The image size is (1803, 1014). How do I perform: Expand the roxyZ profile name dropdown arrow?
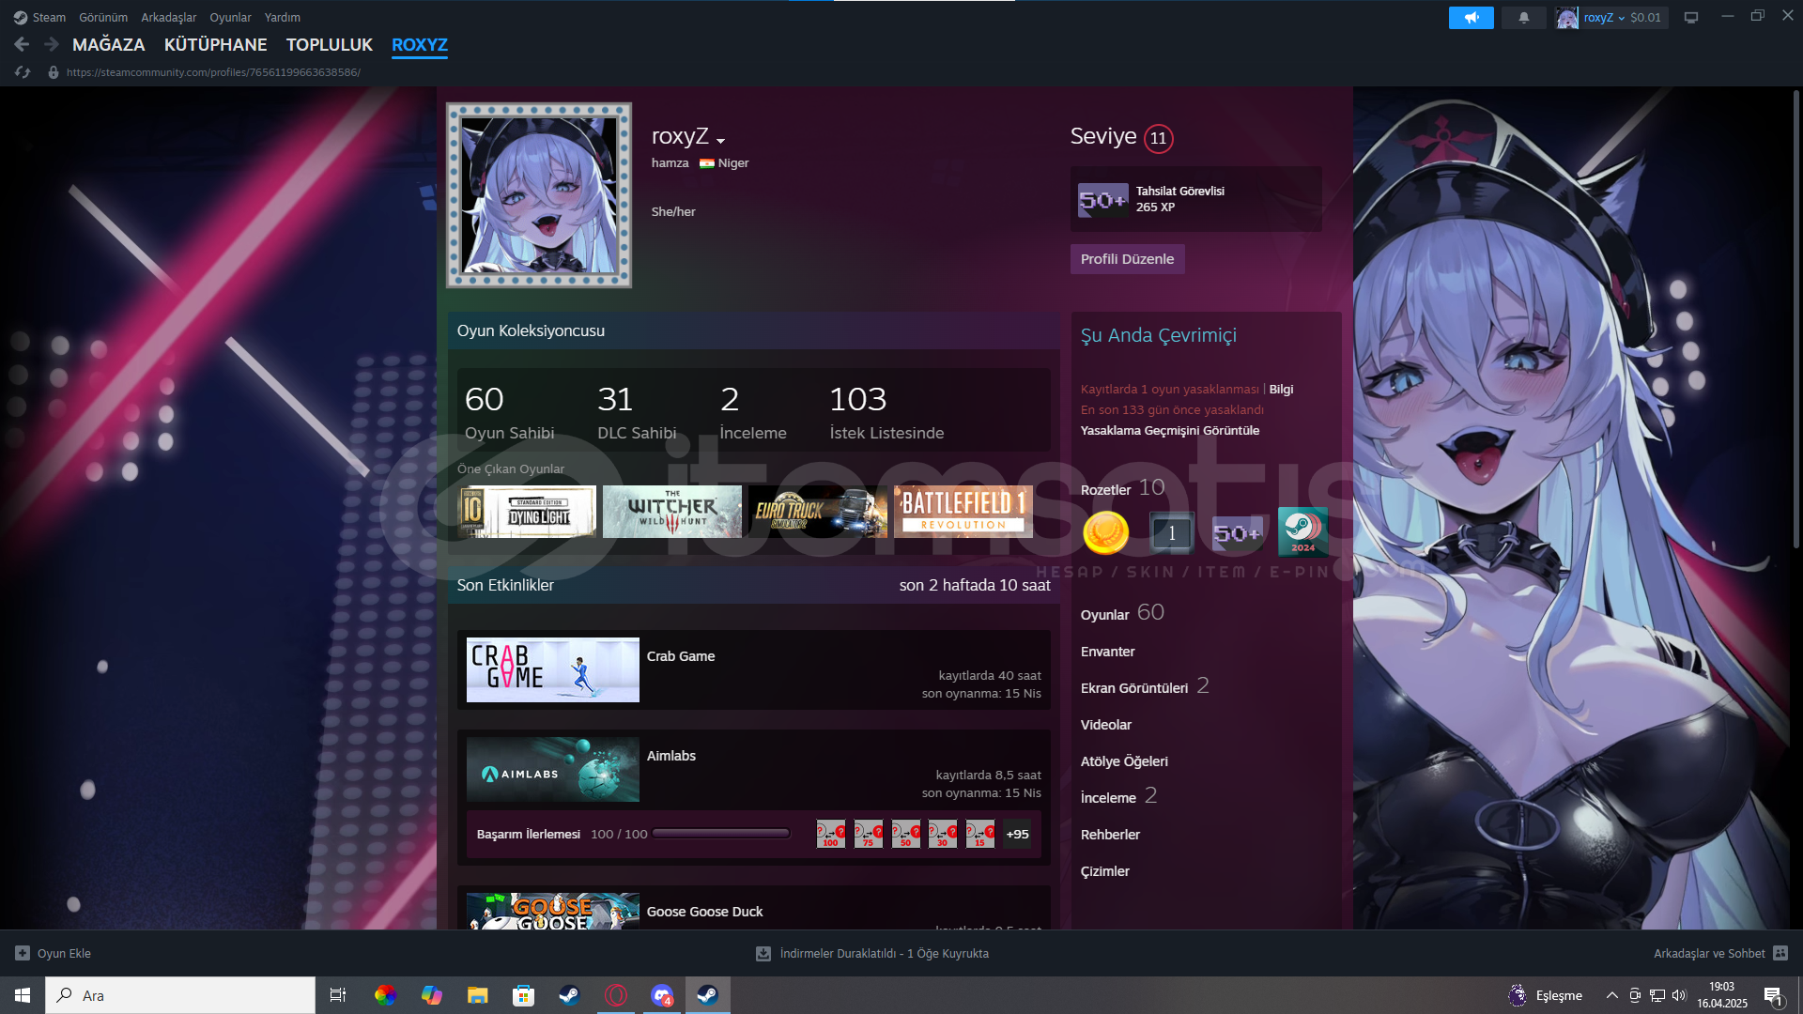pos(720,141)
